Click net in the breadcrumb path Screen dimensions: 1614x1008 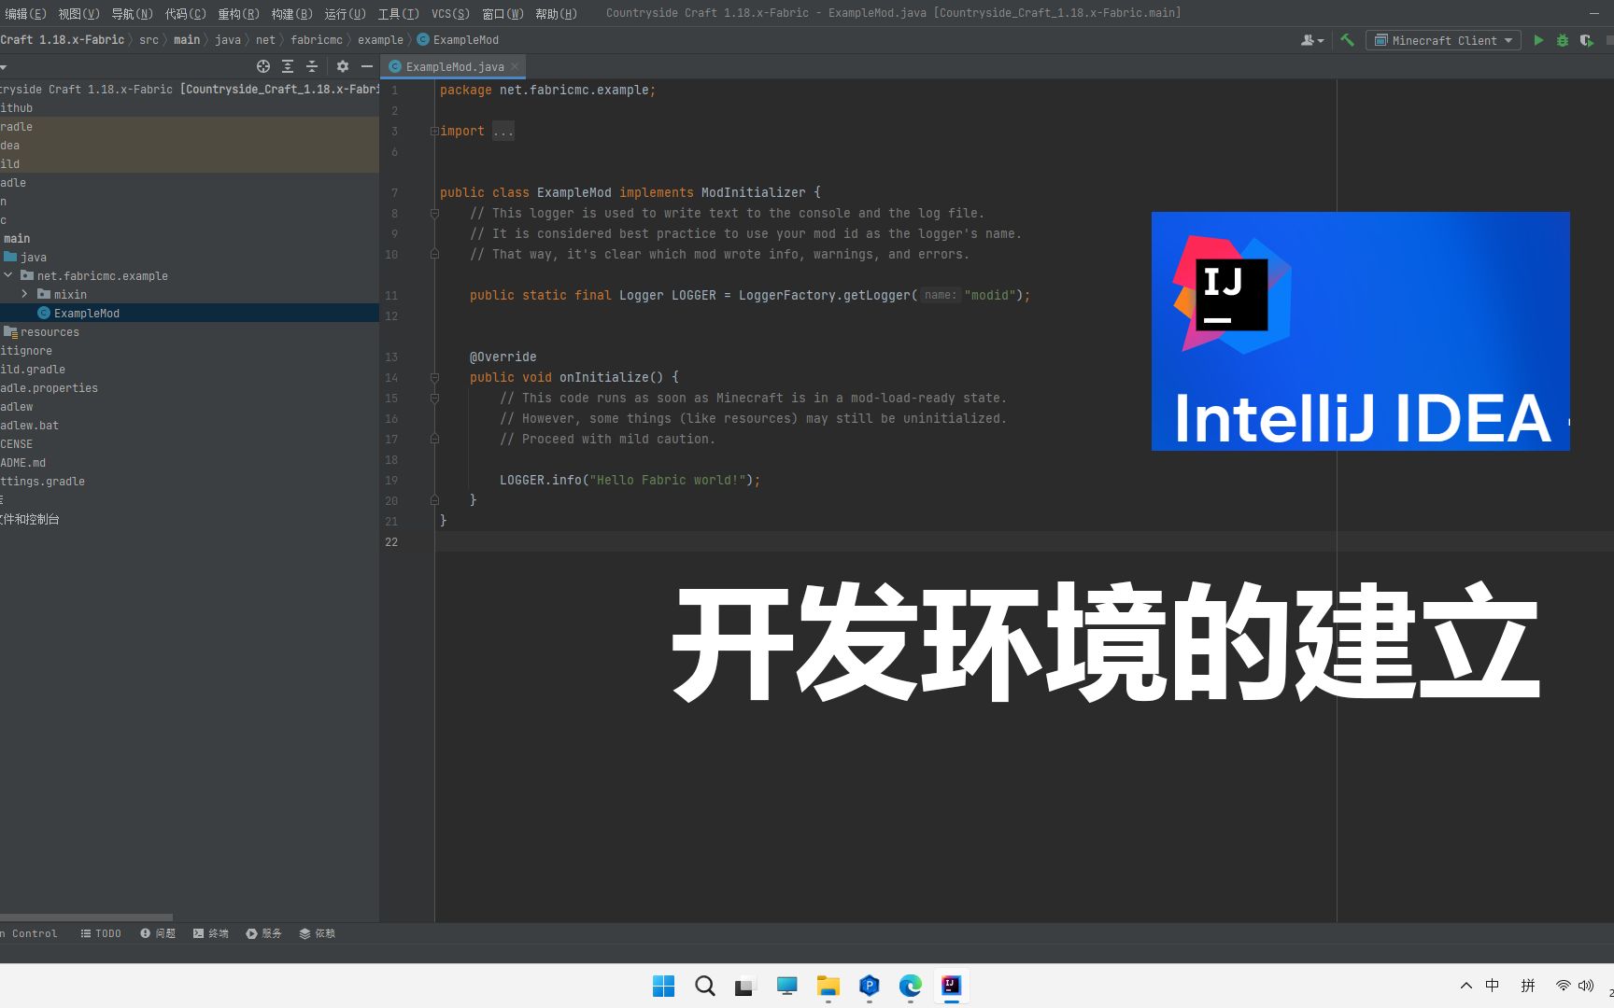(265, 40)
